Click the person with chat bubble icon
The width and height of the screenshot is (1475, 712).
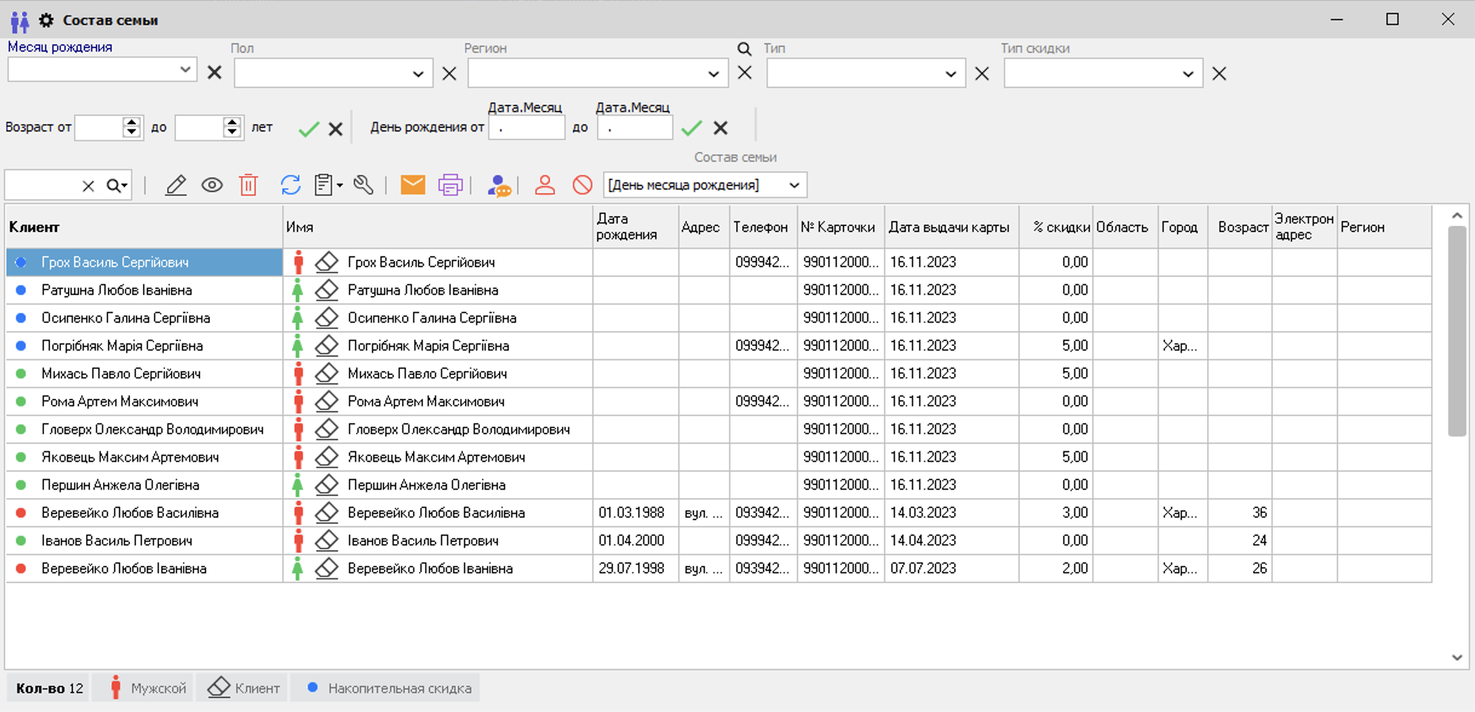click(x=499, y=186)
